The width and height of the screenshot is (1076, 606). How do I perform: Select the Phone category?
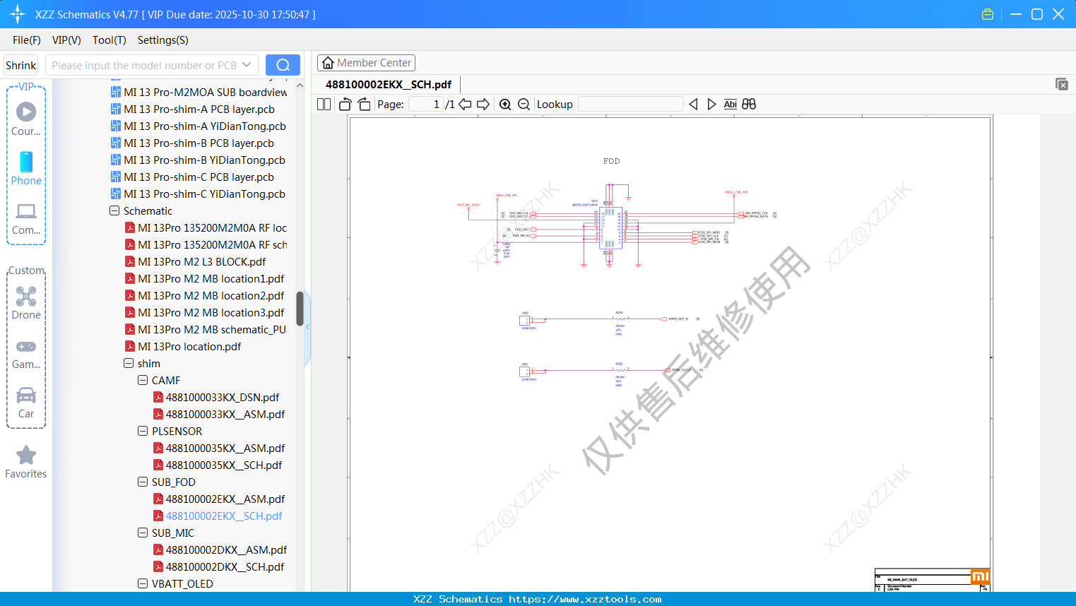(26, 168)
